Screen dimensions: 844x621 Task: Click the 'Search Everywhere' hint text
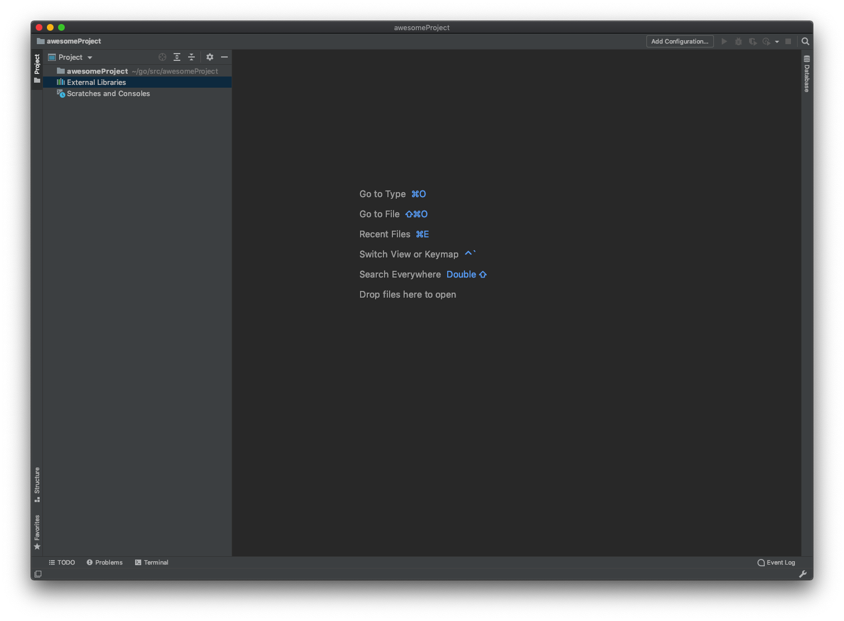(x=400, y=274)
